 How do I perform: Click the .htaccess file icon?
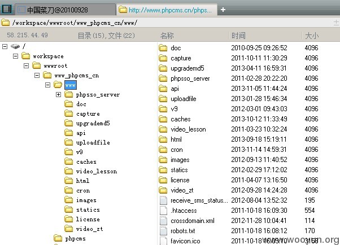[163, 211]
